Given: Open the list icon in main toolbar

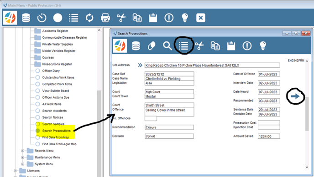Looking at the screenshot, I should click(x=73, y=18).
